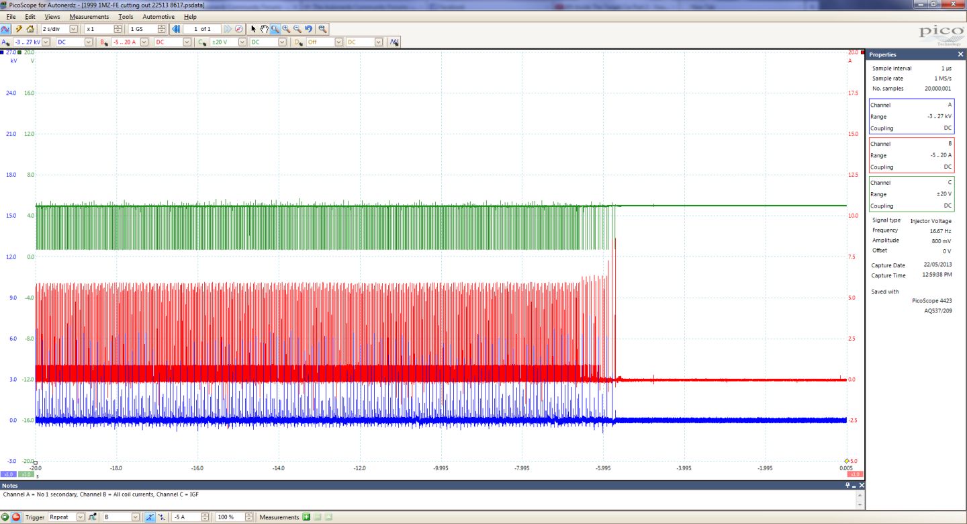Click the yellow trigger marker diamond
This screenshot has width=967, height=524.
click(x=847, y=461)
